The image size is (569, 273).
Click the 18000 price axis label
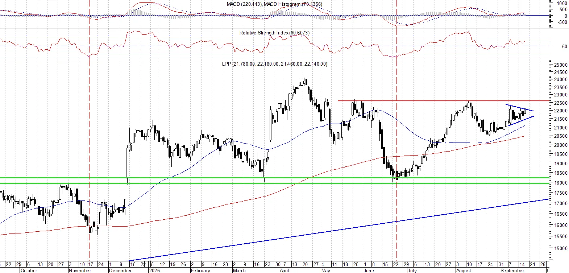click(x=561, y=183)
